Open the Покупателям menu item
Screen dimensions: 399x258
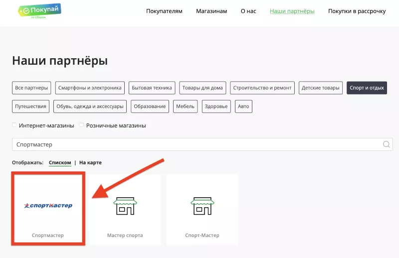pos(164,11)
